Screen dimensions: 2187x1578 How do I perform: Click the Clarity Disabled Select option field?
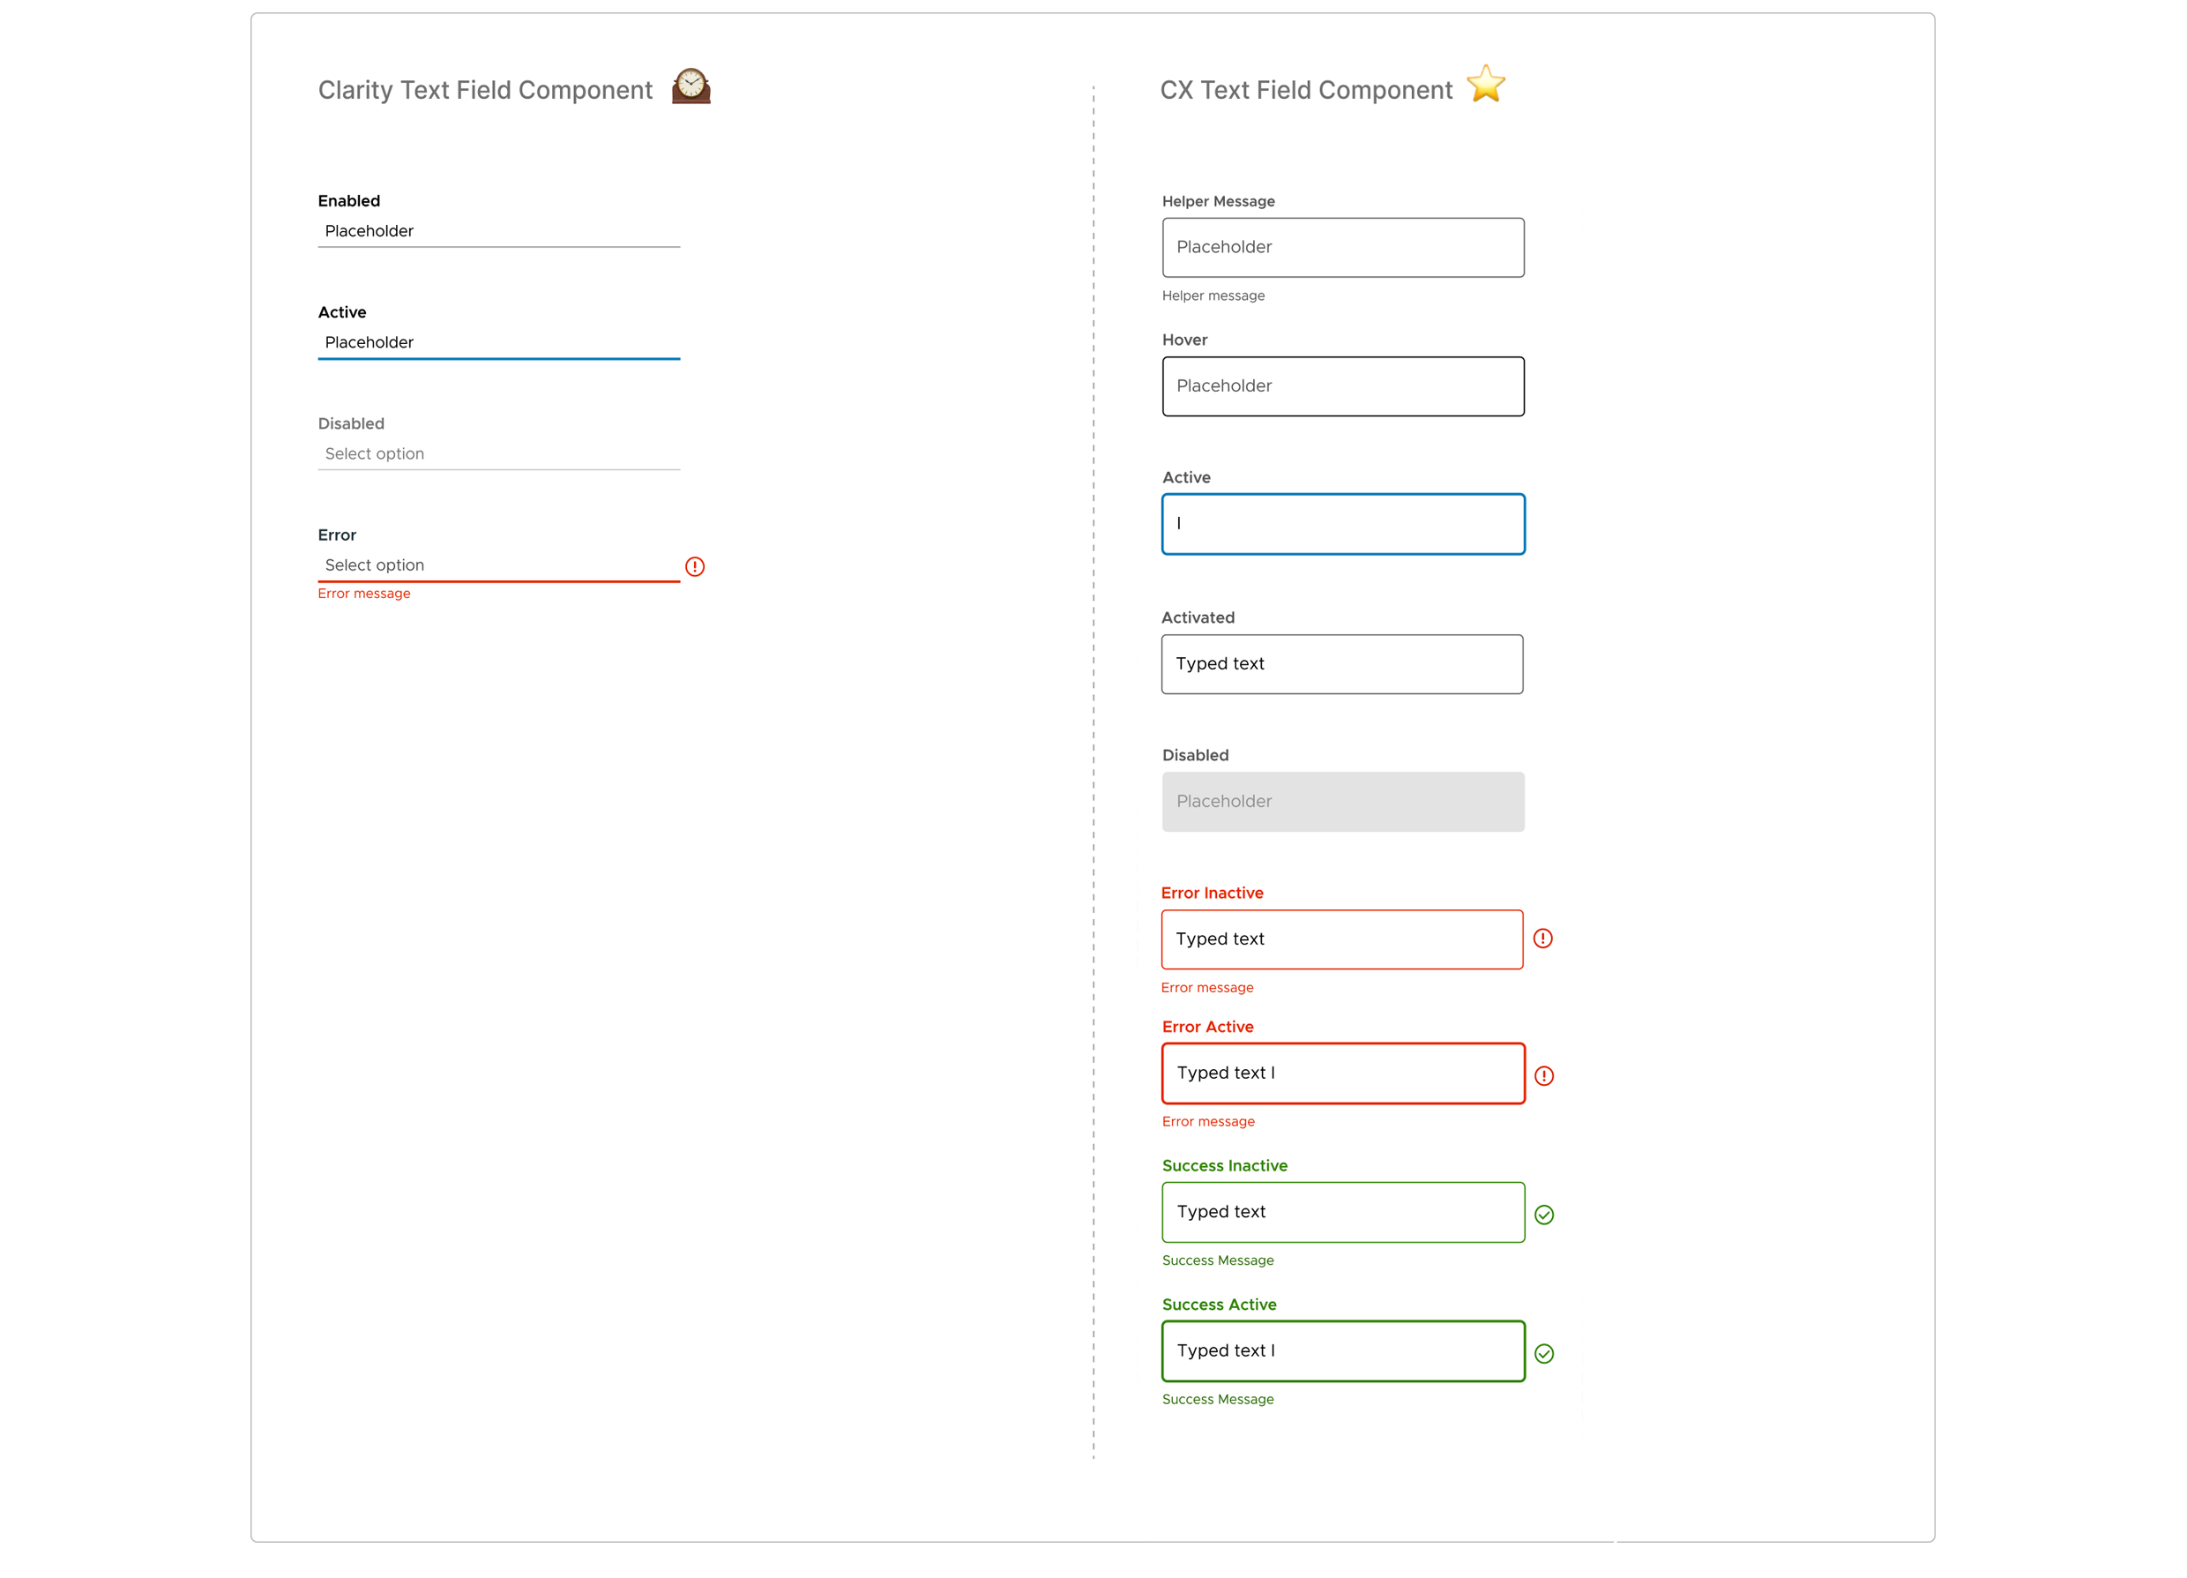[498, 453]
